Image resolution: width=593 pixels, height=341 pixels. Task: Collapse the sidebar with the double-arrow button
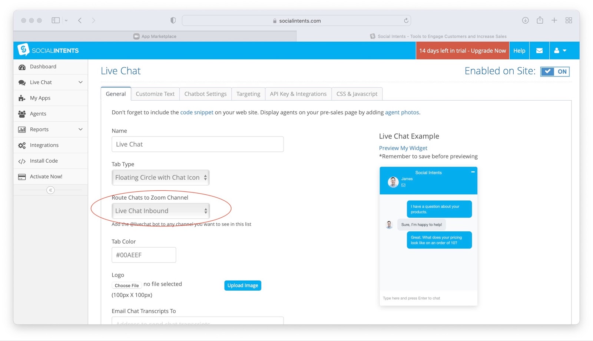[50, 190]
